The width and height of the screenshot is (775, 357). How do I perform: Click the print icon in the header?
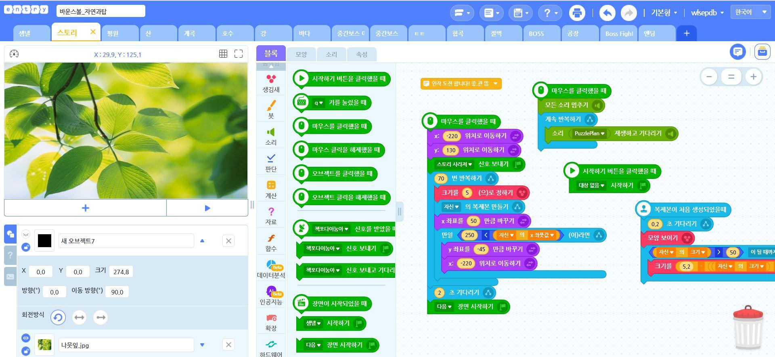coord(577,13)
